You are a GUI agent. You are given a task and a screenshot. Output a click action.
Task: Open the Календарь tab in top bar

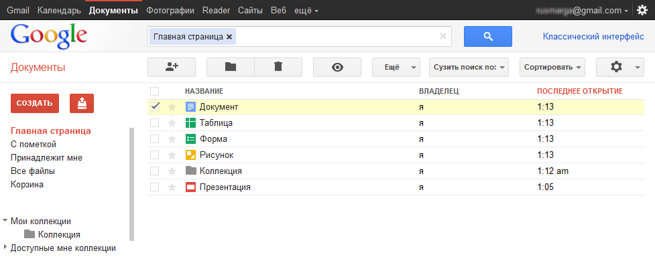59,11
